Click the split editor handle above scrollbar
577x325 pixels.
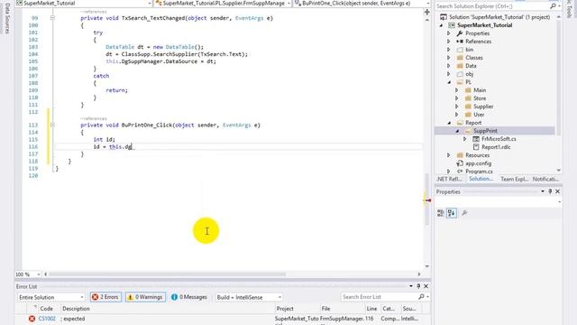426,12
